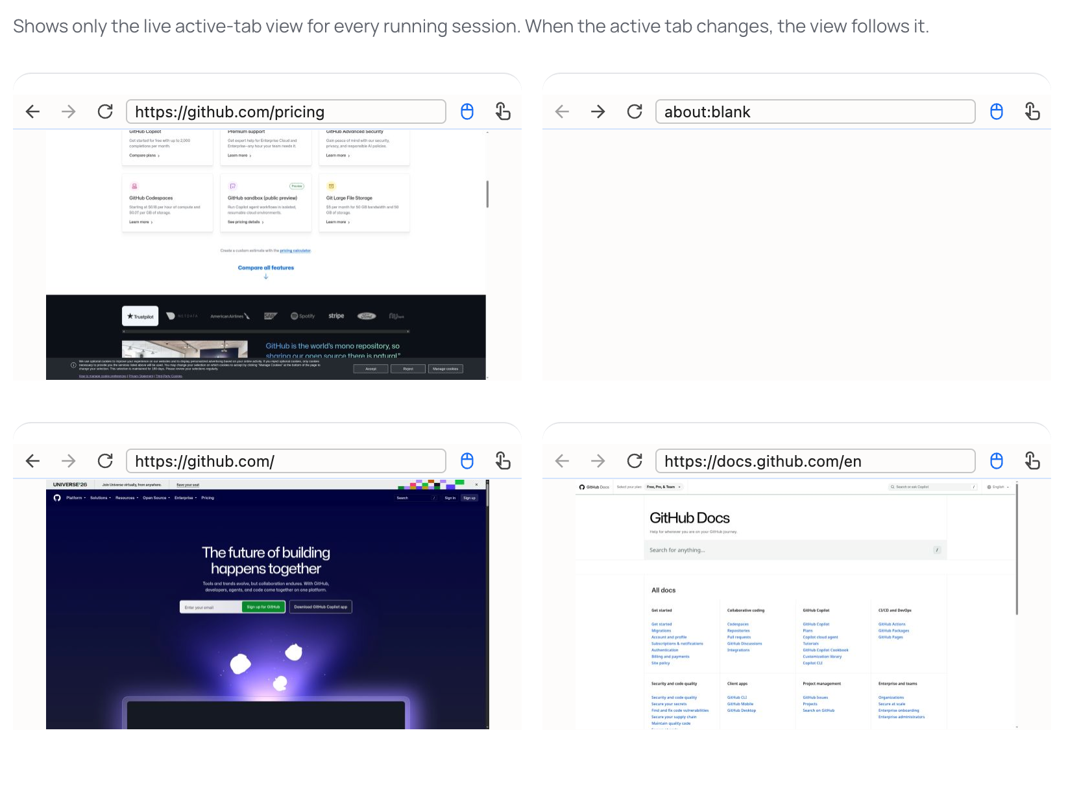Viewport: 1068px width, 809px height.
Task: Expand the Platform menu on GitHub homepage
Action: click(76, 498)
